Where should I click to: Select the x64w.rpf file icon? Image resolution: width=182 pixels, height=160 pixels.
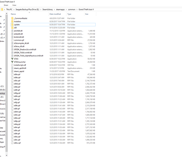(x=12, y=143)
